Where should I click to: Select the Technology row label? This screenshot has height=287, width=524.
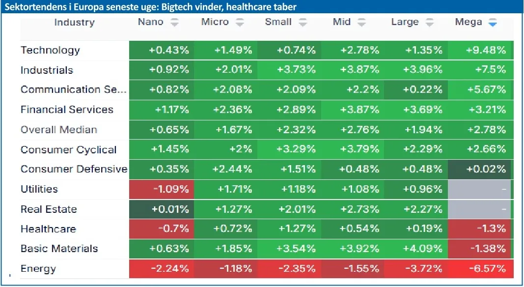(x=50, y=50)
